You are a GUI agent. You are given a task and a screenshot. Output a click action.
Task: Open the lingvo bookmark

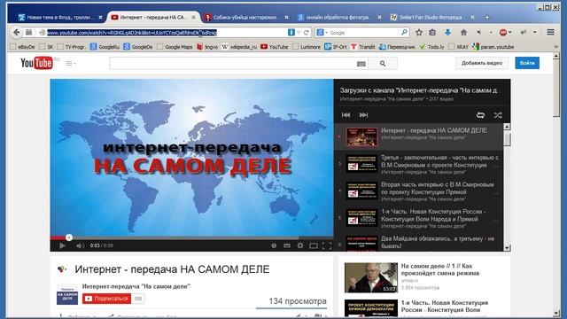click(207, 47)
